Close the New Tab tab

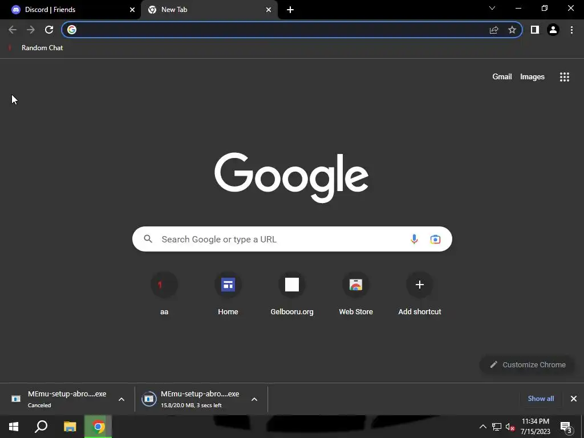coord(269,10)
